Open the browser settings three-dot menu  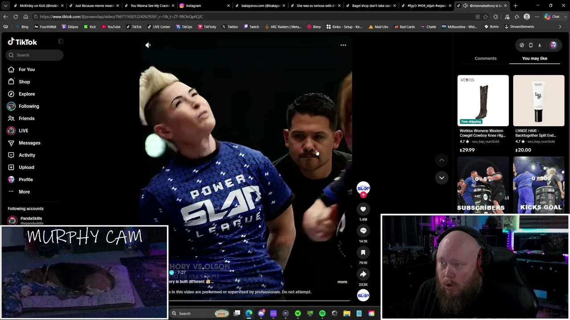537,16
